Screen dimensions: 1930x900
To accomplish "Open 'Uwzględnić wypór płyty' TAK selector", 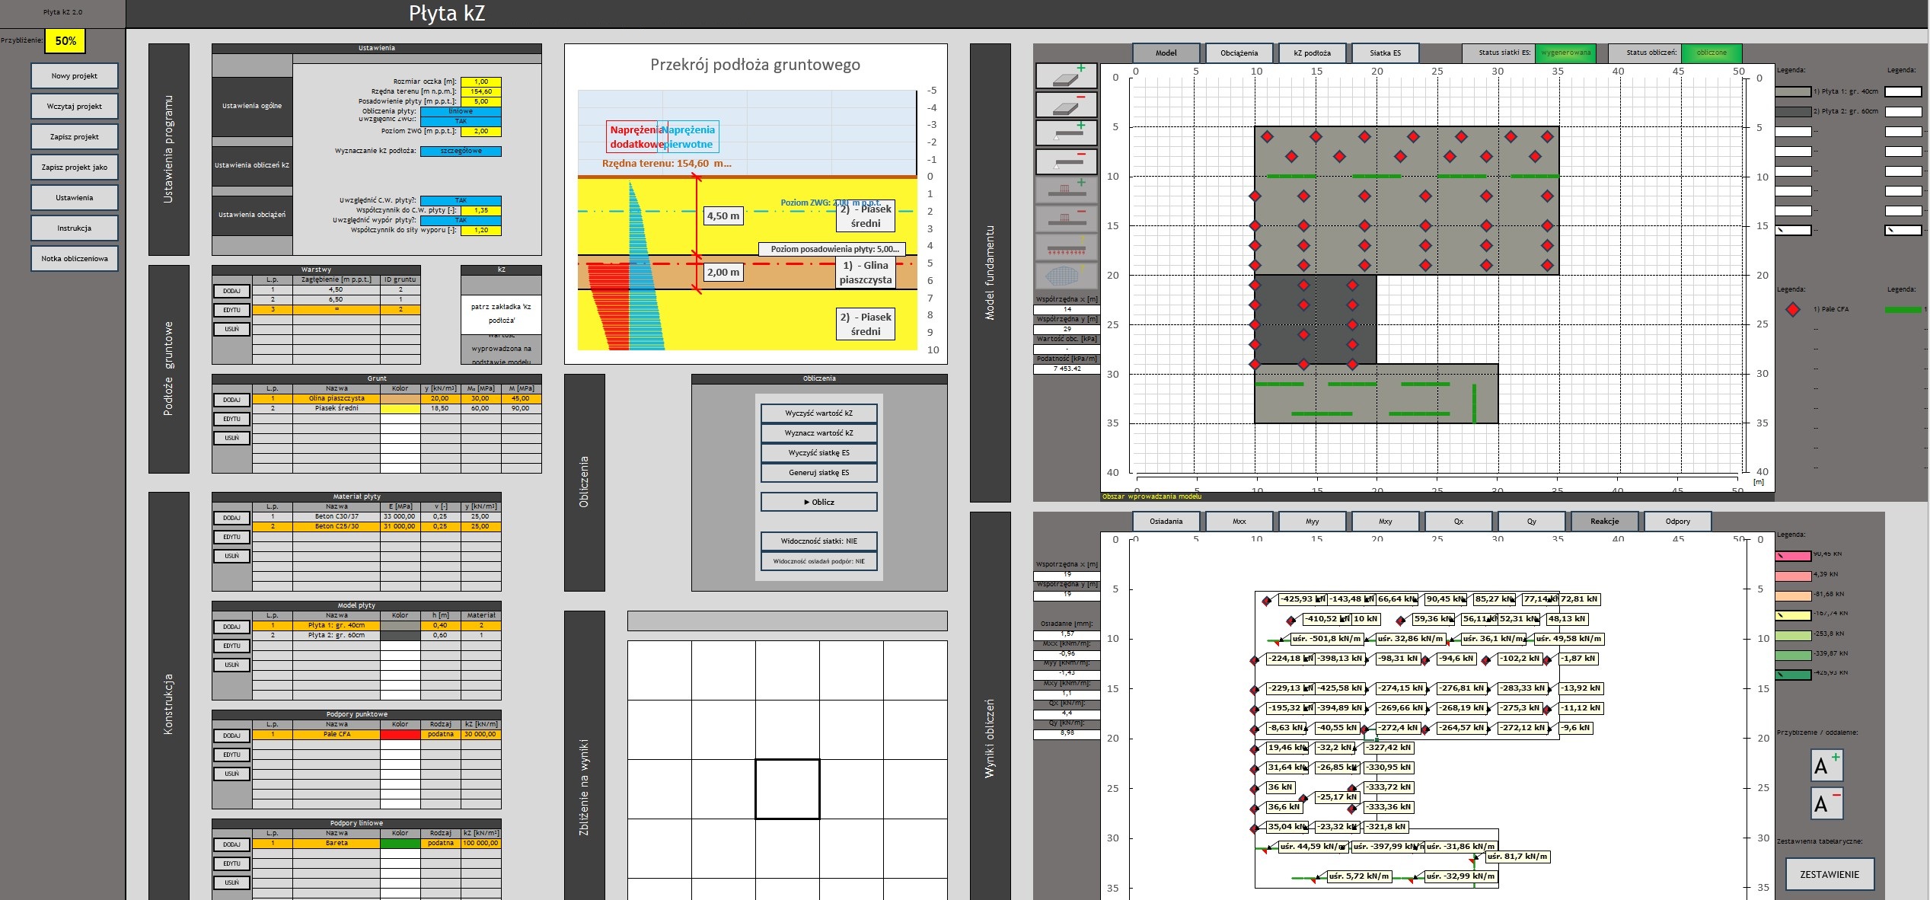I will pyautogui.click(x=461, y=220).
